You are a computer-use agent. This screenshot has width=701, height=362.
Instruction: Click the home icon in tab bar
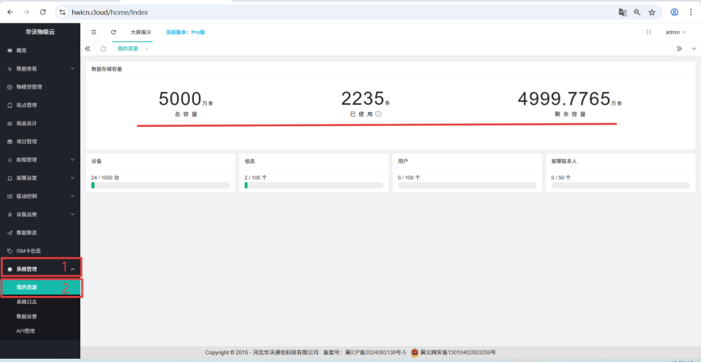(103, 48)
